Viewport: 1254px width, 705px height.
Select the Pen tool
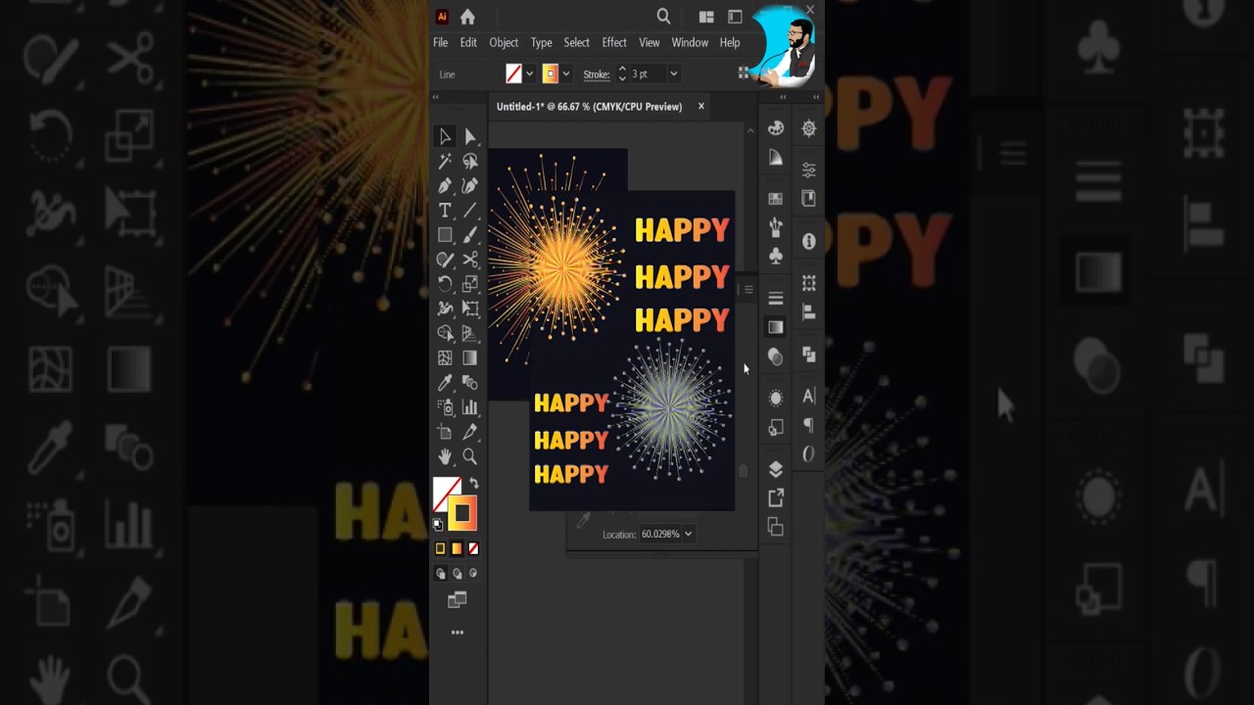[445, 186]
